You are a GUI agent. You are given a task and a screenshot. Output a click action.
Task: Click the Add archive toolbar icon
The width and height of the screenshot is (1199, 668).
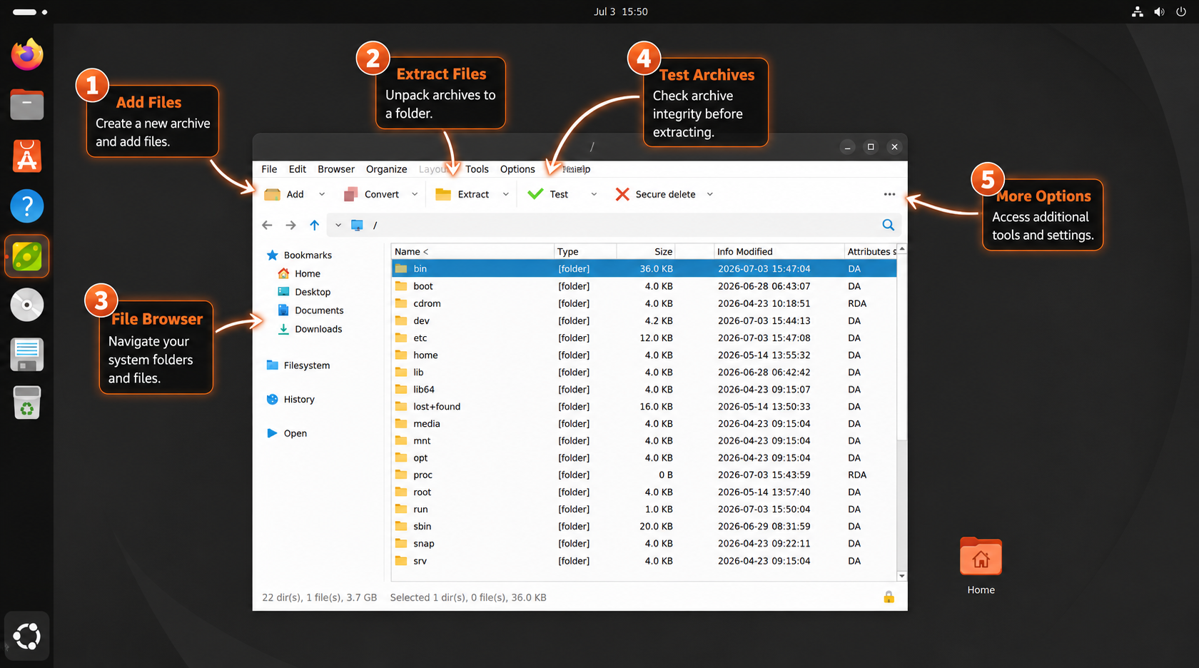272,194
